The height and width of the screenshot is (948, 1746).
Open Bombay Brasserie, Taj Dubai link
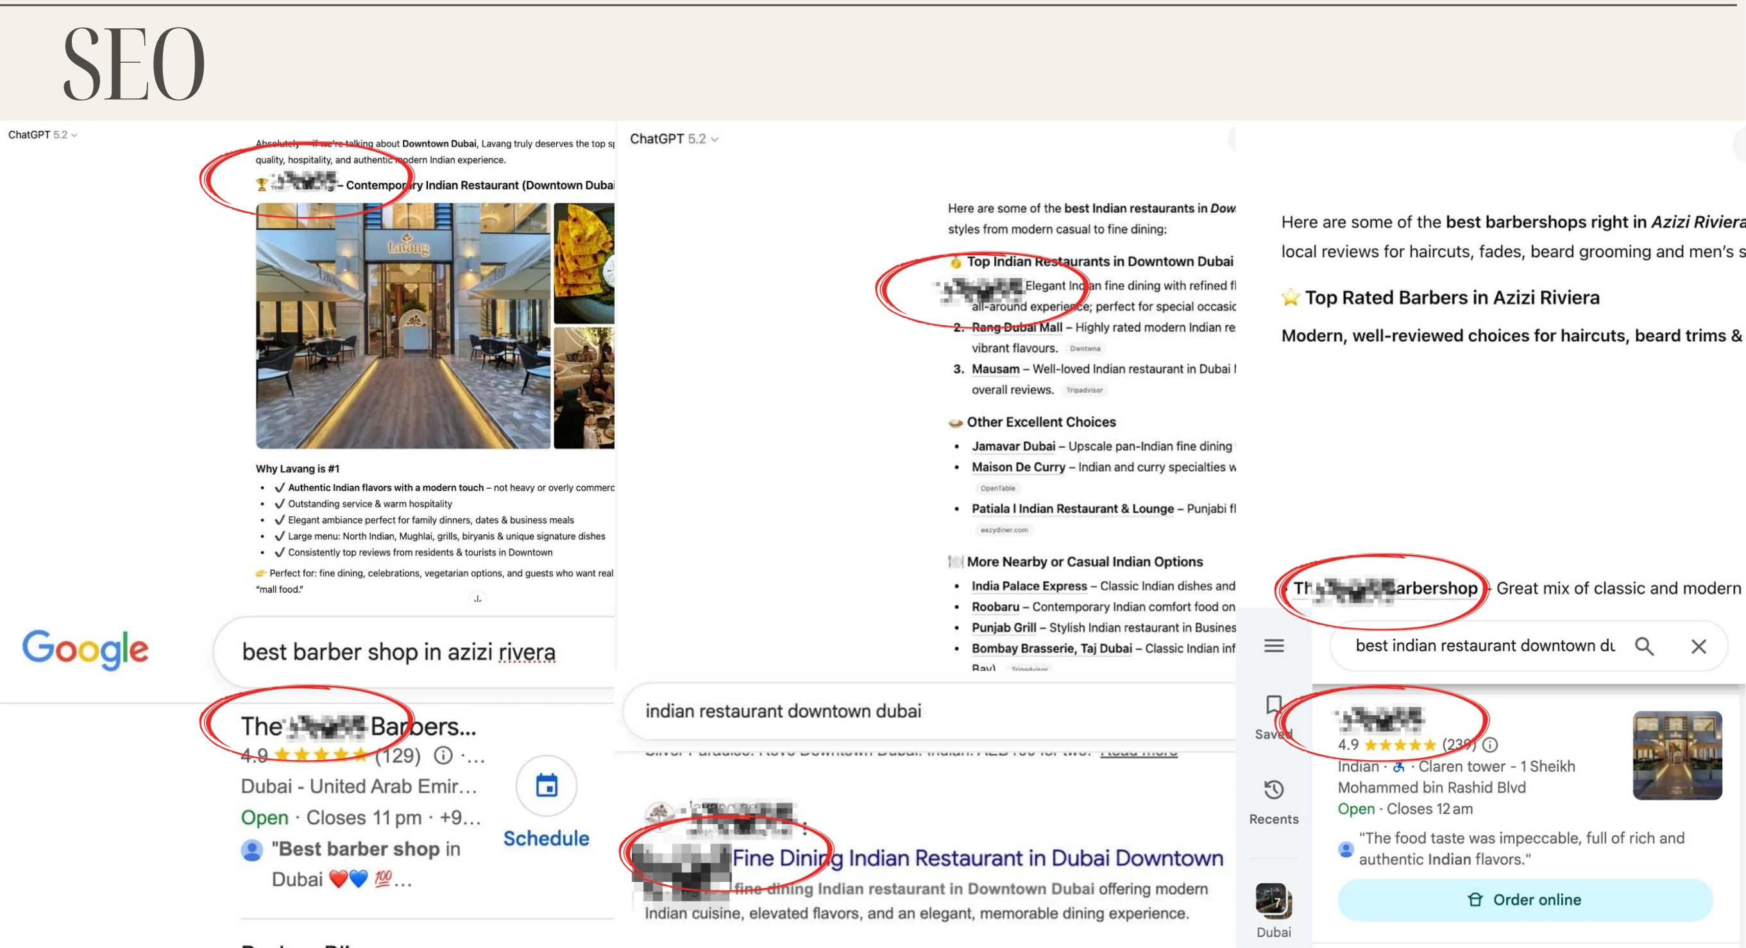point(1052,649)
